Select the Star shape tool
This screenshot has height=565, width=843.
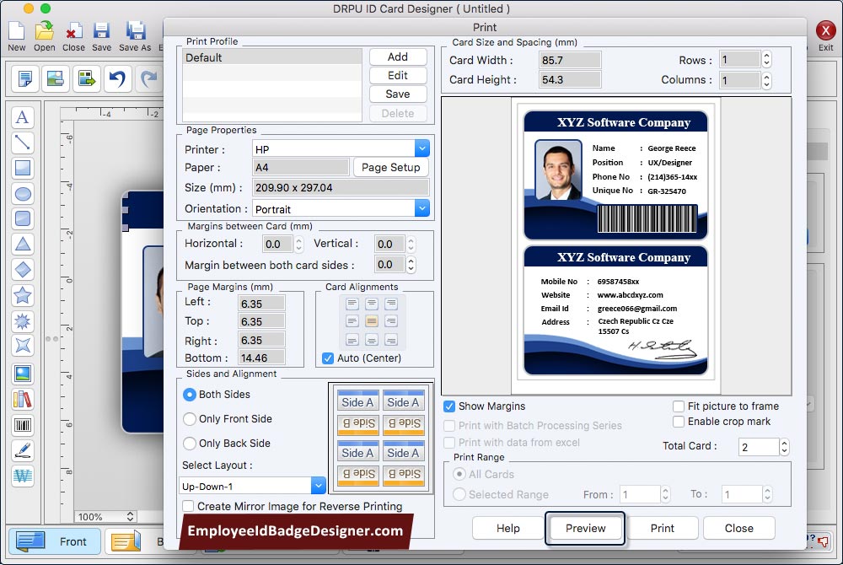tap(23, 295)
